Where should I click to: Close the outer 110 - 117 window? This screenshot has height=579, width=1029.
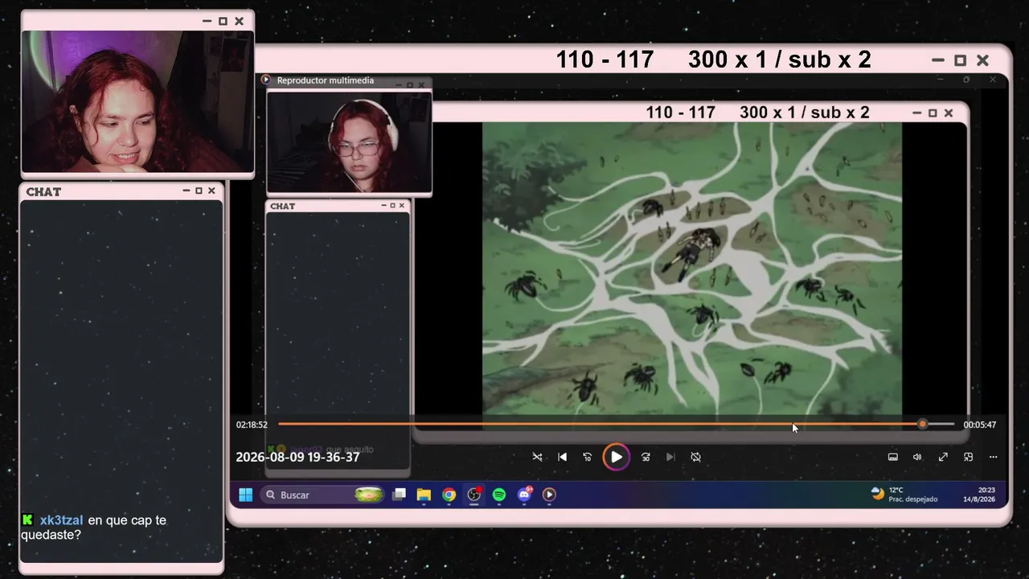pyautogui.click(x=982, y=60)
